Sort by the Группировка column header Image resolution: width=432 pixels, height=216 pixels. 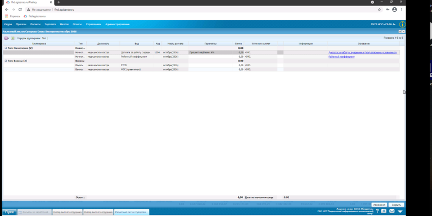[x=39, y=44]
